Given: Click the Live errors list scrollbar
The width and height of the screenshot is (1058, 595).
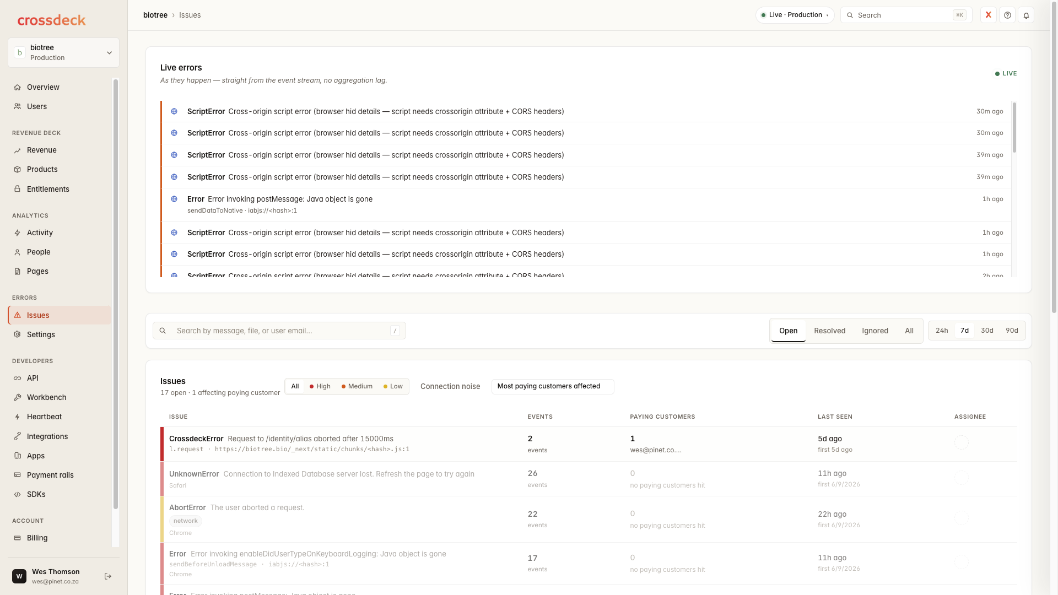Looking at the screenshot, I should 1014,128.
